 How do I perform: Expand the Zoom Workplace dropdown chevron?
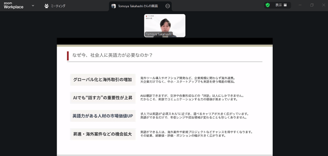pyautogui.click(x=33, y=6)
